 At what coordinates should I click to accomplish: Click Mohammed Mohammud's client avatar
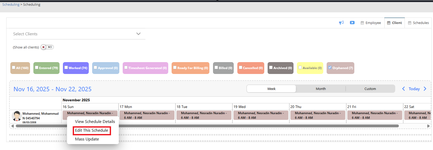click(x=17, y=116)
